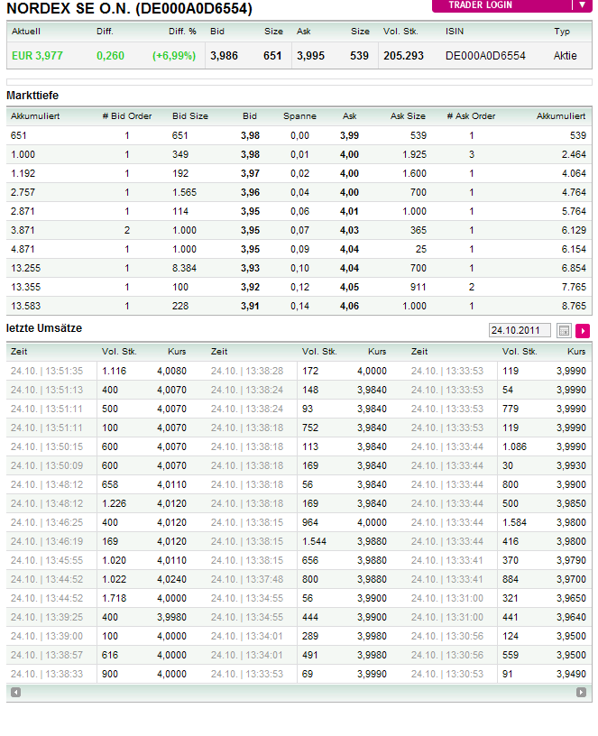The height and width of the screenshot is (736, 598).
Task: Click the Aktie type value
Action: pyautogui.click(x=565, y=56)
